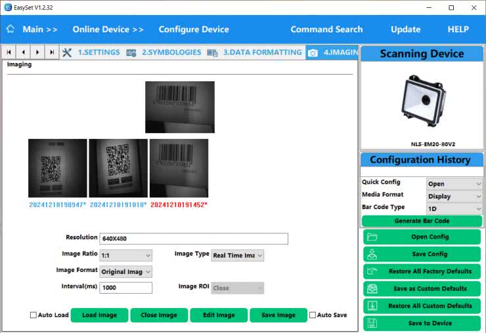Click the home icon beside Main

tap(11, 29)
